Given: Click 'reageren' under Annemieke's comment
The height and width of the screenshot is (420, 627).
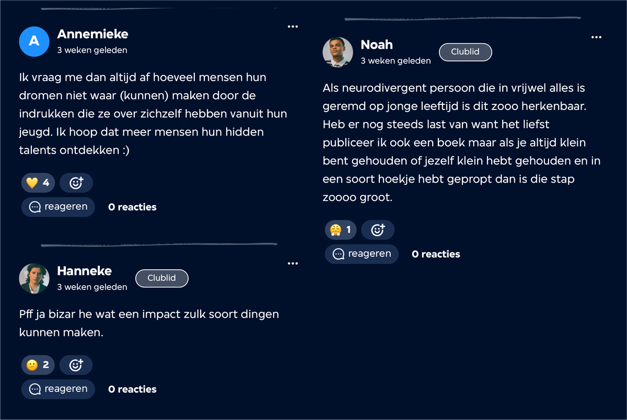Looking at the screenshot, I should point(58,207).
